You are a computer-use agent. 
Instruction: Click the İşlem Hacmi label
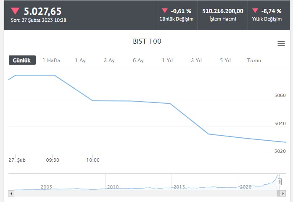click(223, 19)
